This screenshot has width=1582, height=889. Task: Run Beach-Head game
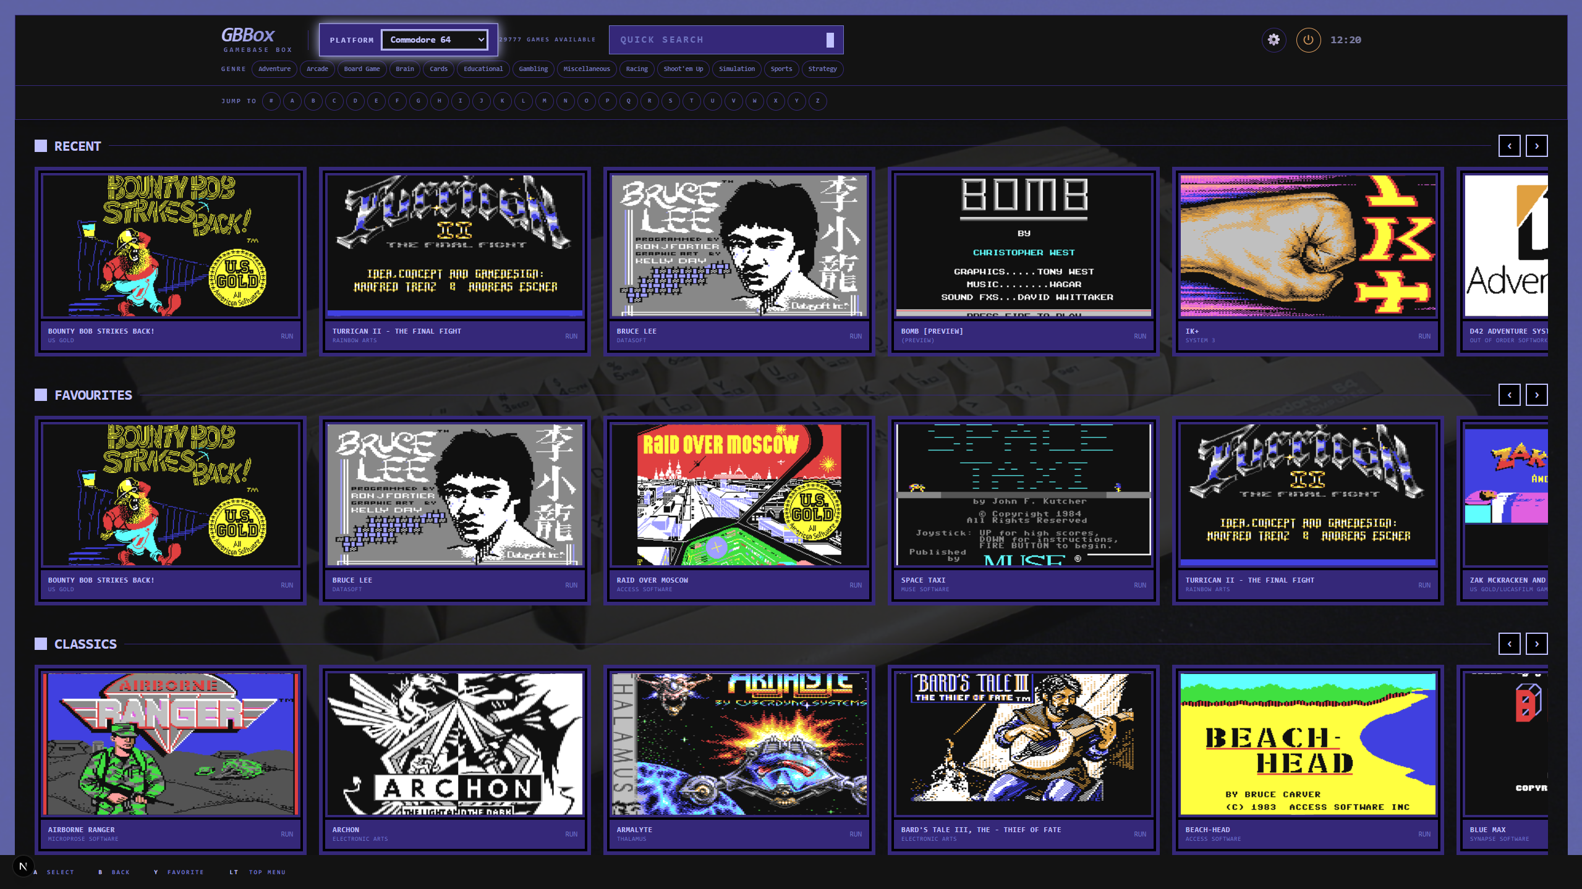coord(1424,834)
